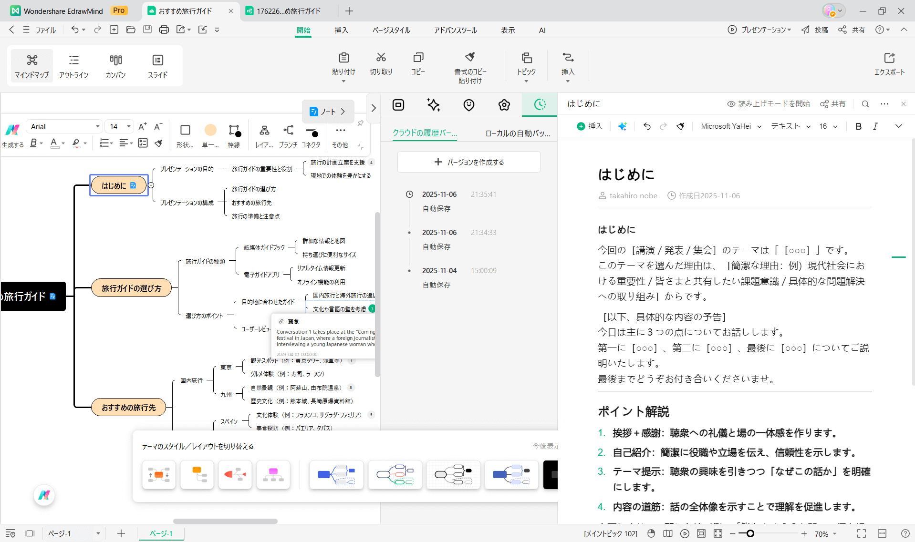Toggle bold formatting in the note editor

[858, 126]
